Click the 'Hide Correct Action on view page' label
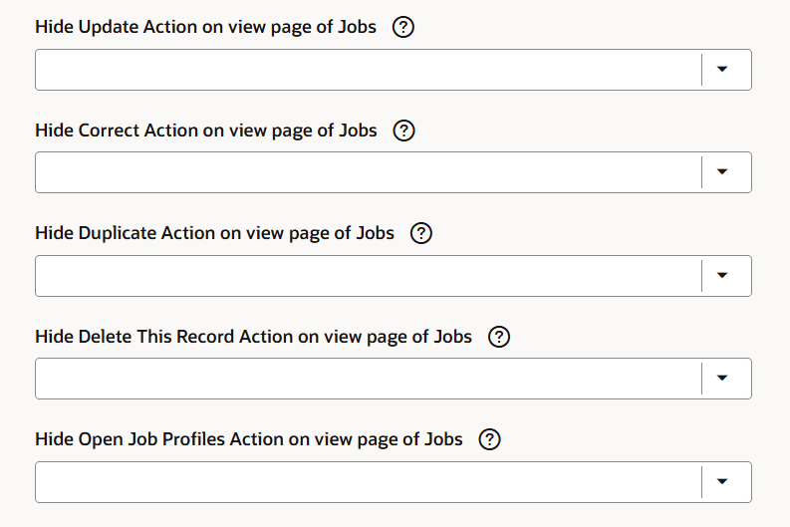790x527 pixels. pyautogui.click(x=206, y=131)
